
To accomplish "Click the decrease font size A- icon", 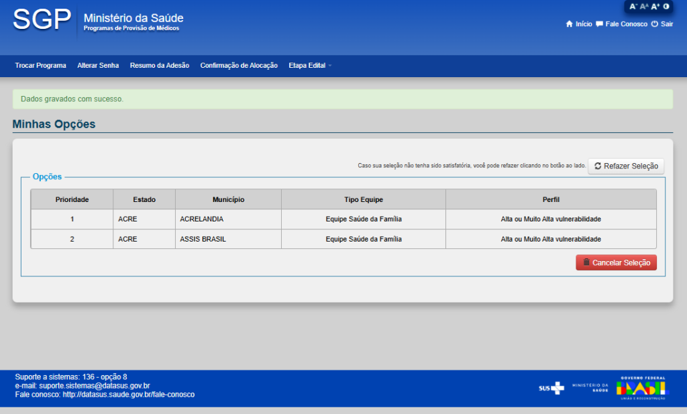I will 633,6.
